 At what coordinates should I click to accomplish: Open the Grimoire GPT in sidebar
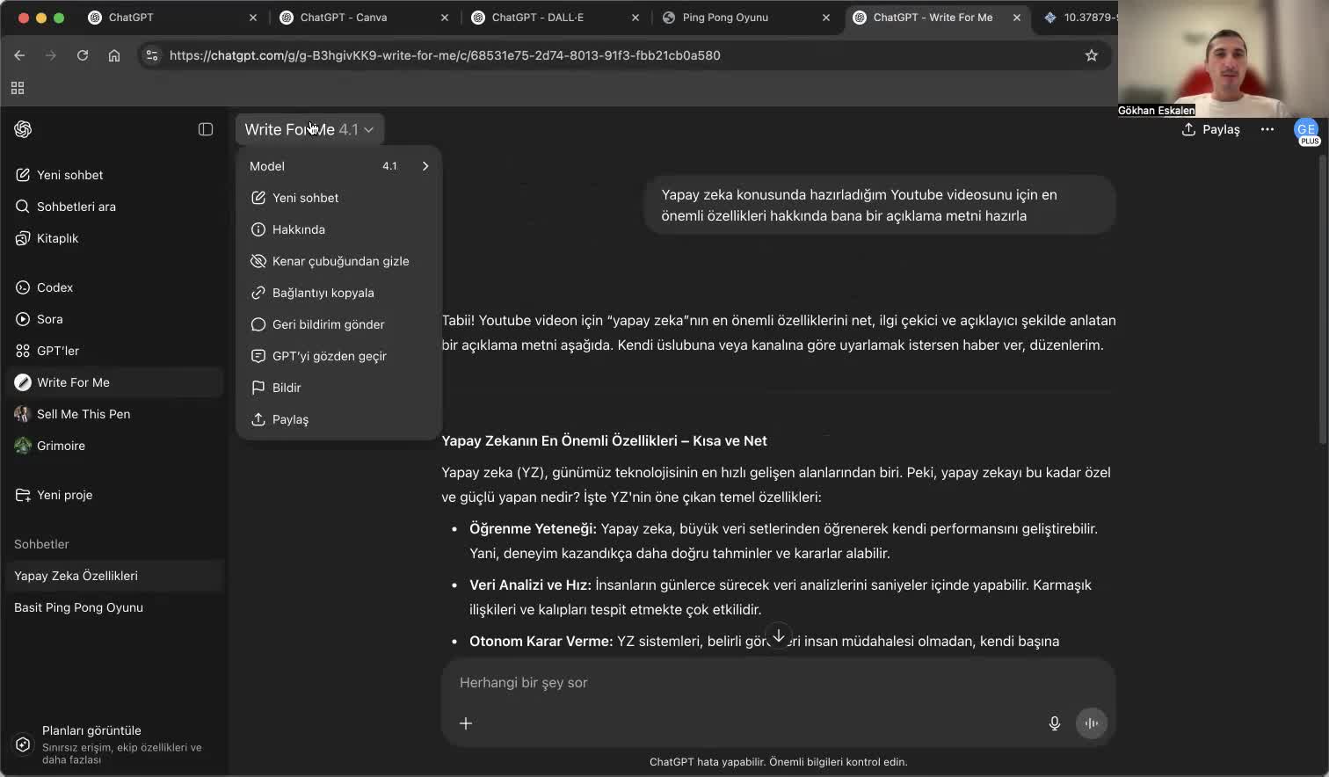[x=114, y=446]
